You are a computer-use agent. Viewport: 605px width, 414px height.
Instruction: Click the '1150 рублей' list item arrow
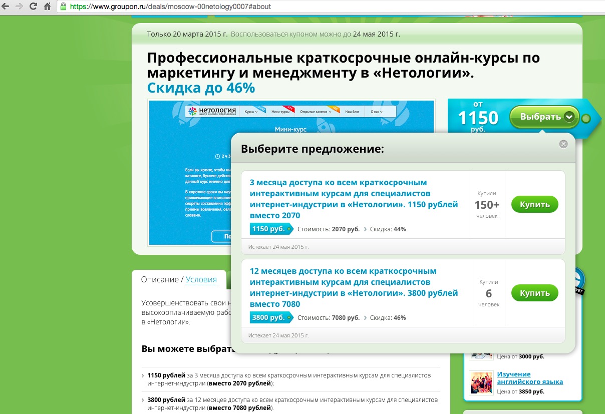pyautogui.click(x=143, y=375)
